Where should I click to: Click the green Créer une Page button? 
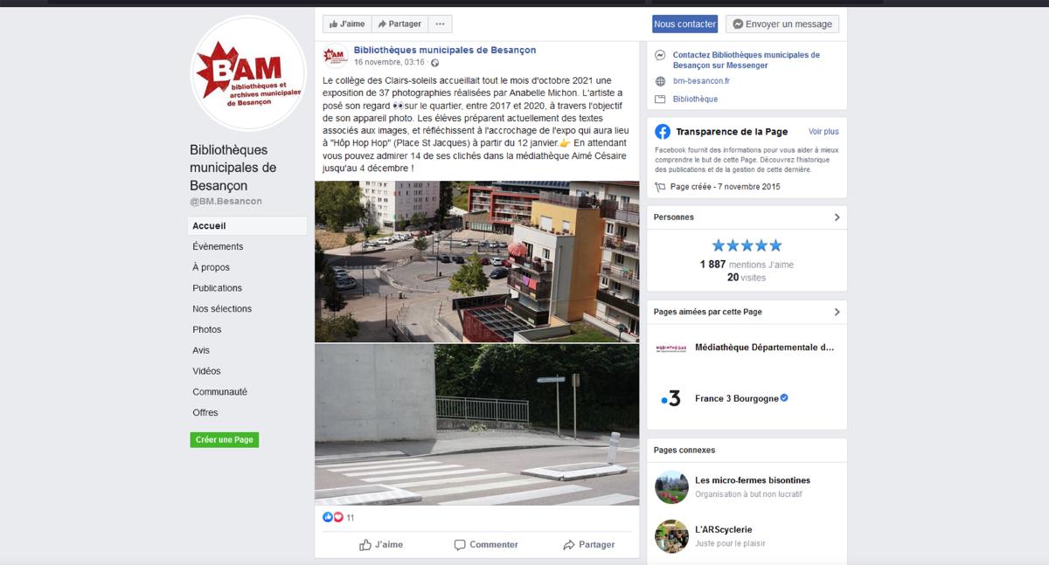(x=225, y=439)
